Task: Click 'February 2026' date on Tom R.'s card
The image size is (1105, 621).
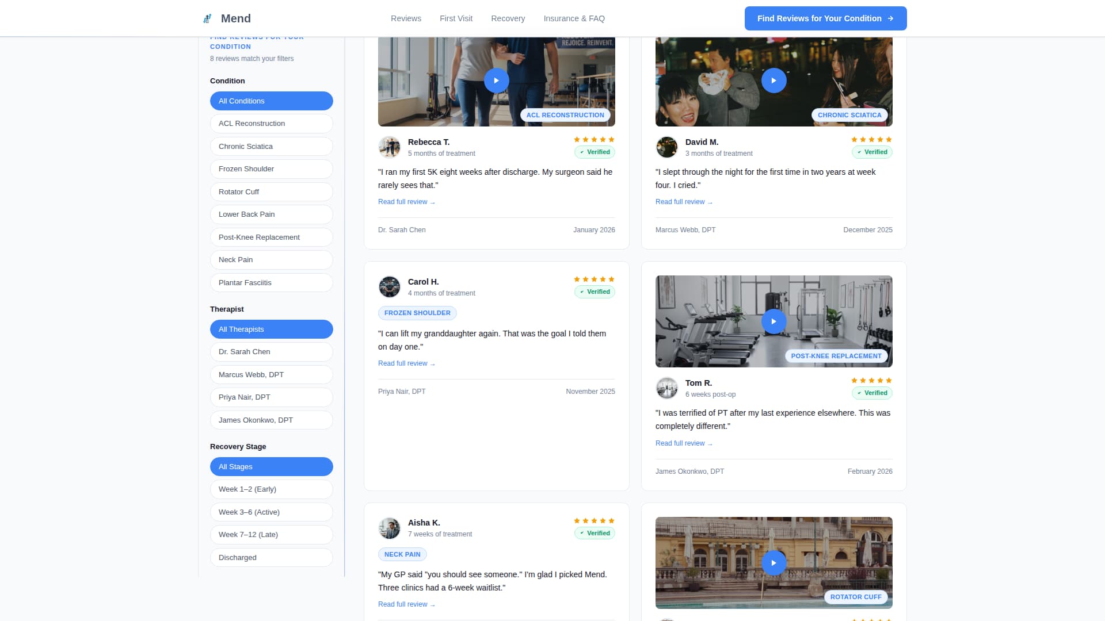Action: click(870, 471)
